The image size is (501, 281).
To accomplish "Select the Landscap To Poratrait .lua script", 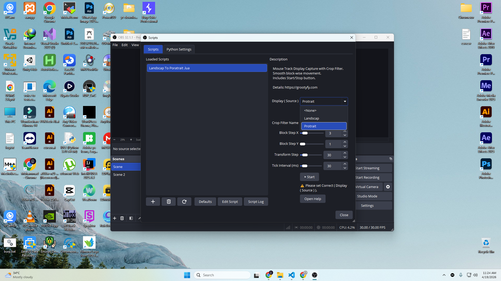I will point(207,68).
